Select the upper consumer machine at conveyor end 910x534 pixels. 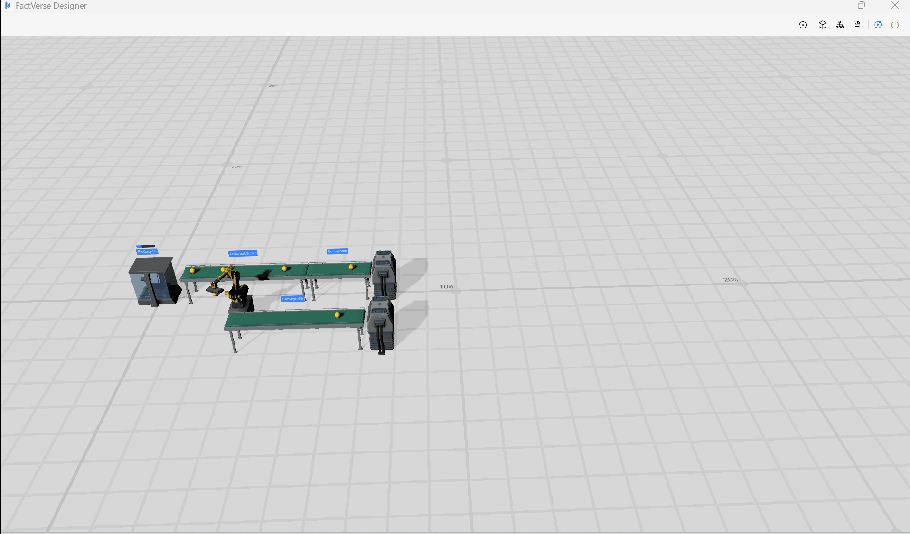(x=384, y=274)
